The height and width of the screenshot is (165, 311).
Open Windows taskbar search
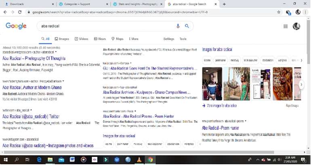17,160
